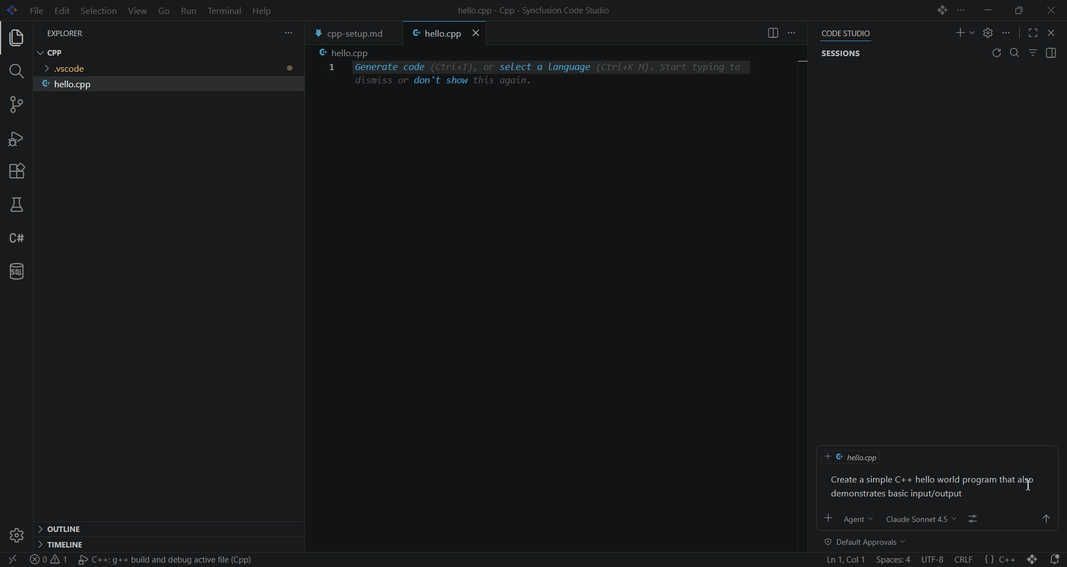Screen dimensions: 1067x567
Task: Toggle Code Studio panel from title bar
Action: pos(942,11)
